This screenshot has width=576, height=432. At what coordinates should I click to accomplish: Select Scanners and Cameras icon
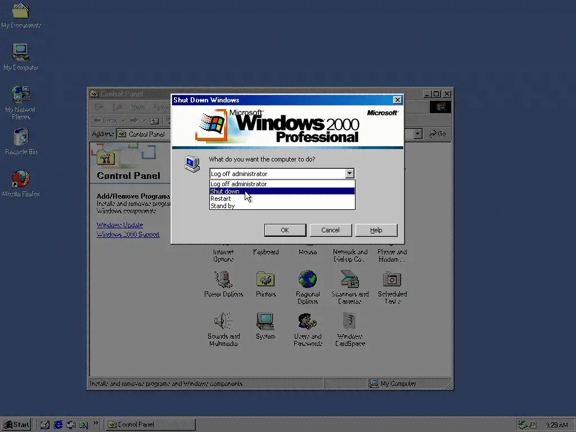pos(350,287)
